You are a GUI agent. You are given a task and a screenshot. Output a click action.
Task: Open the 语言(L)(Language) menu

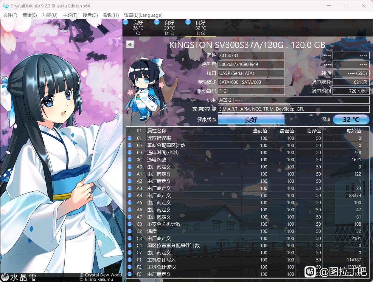pyautogui.click(x=143, y=15)
